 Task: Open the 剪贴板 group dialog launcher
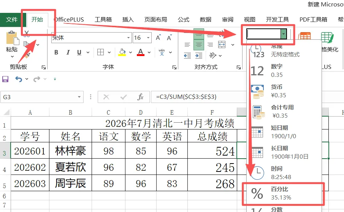click(x=44, y=67)
